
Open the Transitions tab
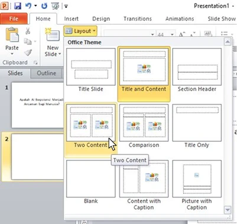(138, 19)
